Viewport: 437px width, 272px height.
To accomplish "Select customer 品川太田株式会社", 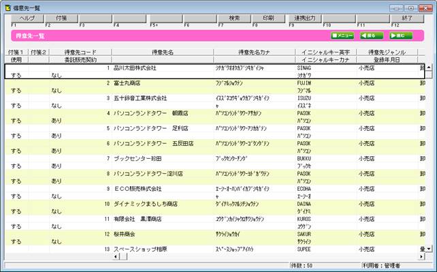I will [x=135, y=68].
